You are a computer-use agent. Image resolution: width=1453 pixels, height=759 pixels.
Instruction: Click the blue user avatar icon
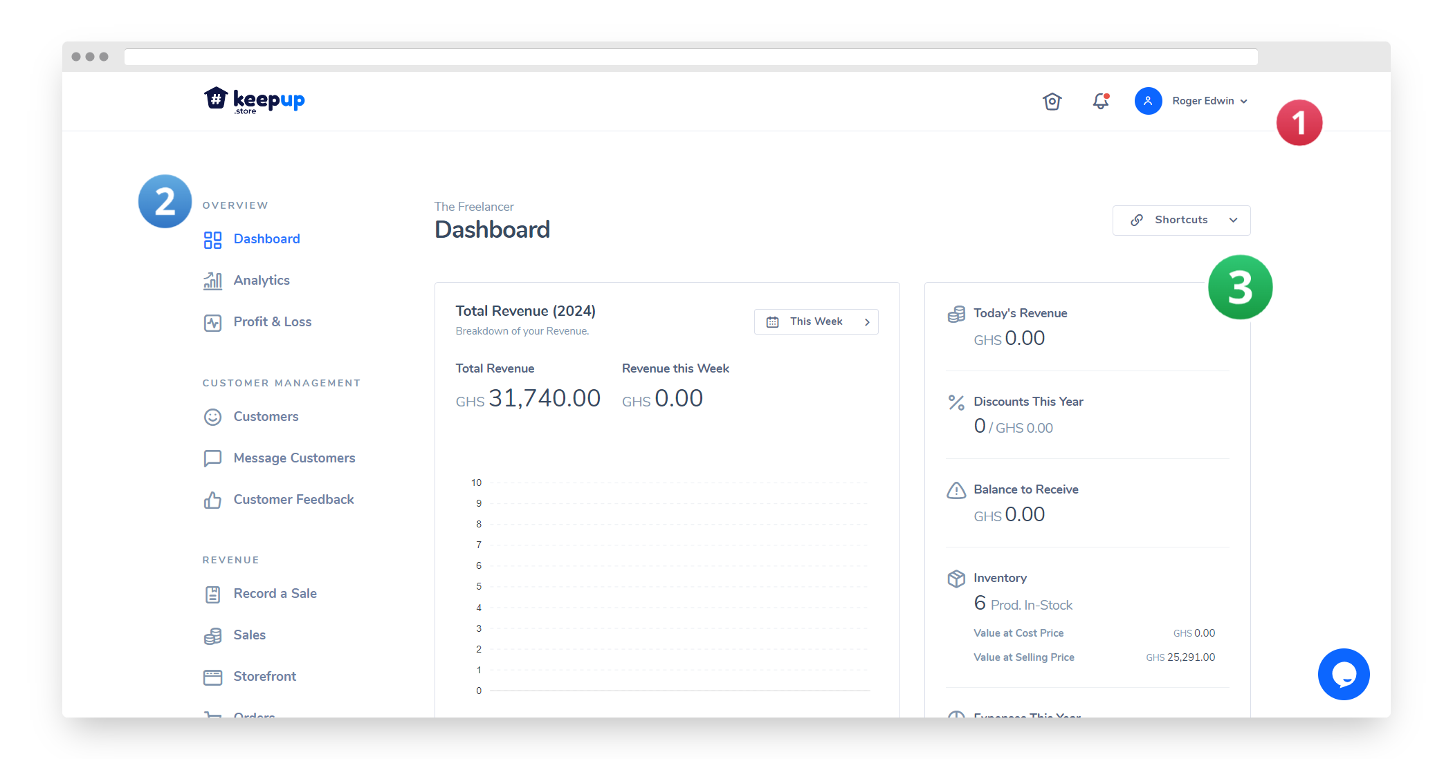click(1148, 101)
